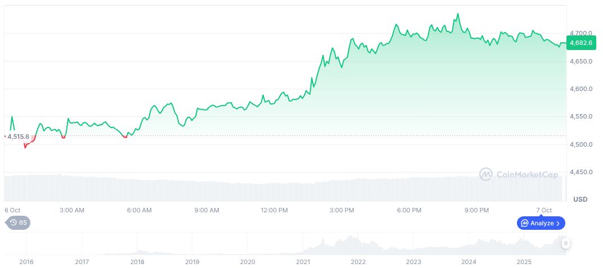Select the 2021 mark on mini timeline
The width and height of the screenshot is (603, 268).
click(x=303, y=262)
